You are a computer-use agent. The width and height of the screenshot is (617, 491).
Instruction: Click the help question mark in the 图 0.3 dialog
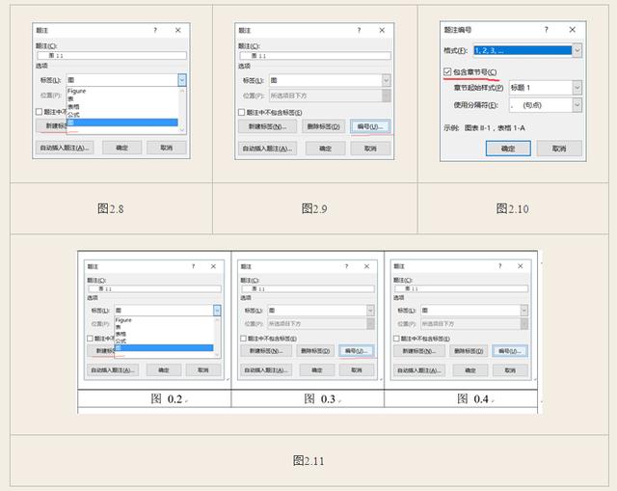click(346, 266)
